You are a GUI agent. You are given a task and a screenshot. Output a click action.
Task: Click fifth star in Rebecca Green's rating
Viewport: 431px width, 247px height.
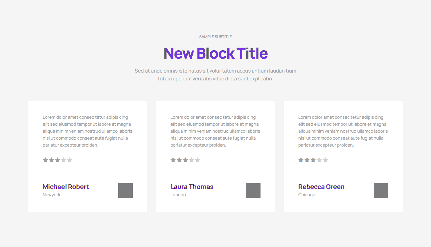coord(325,160)
